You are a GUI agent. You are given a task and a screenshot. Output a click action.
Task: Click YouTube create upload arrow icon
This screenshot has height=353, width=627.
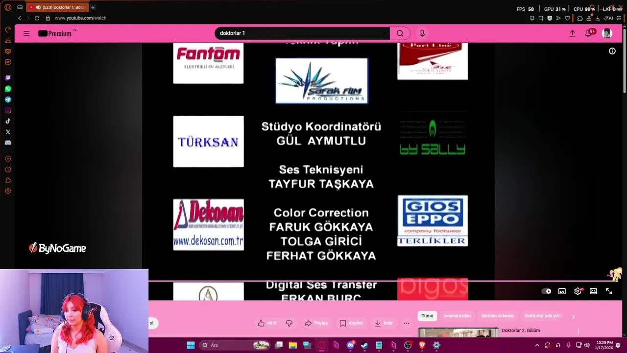pos(572,33)
